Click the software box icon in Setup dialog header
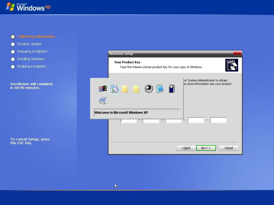274x205 pixels. tap(231, 65)
